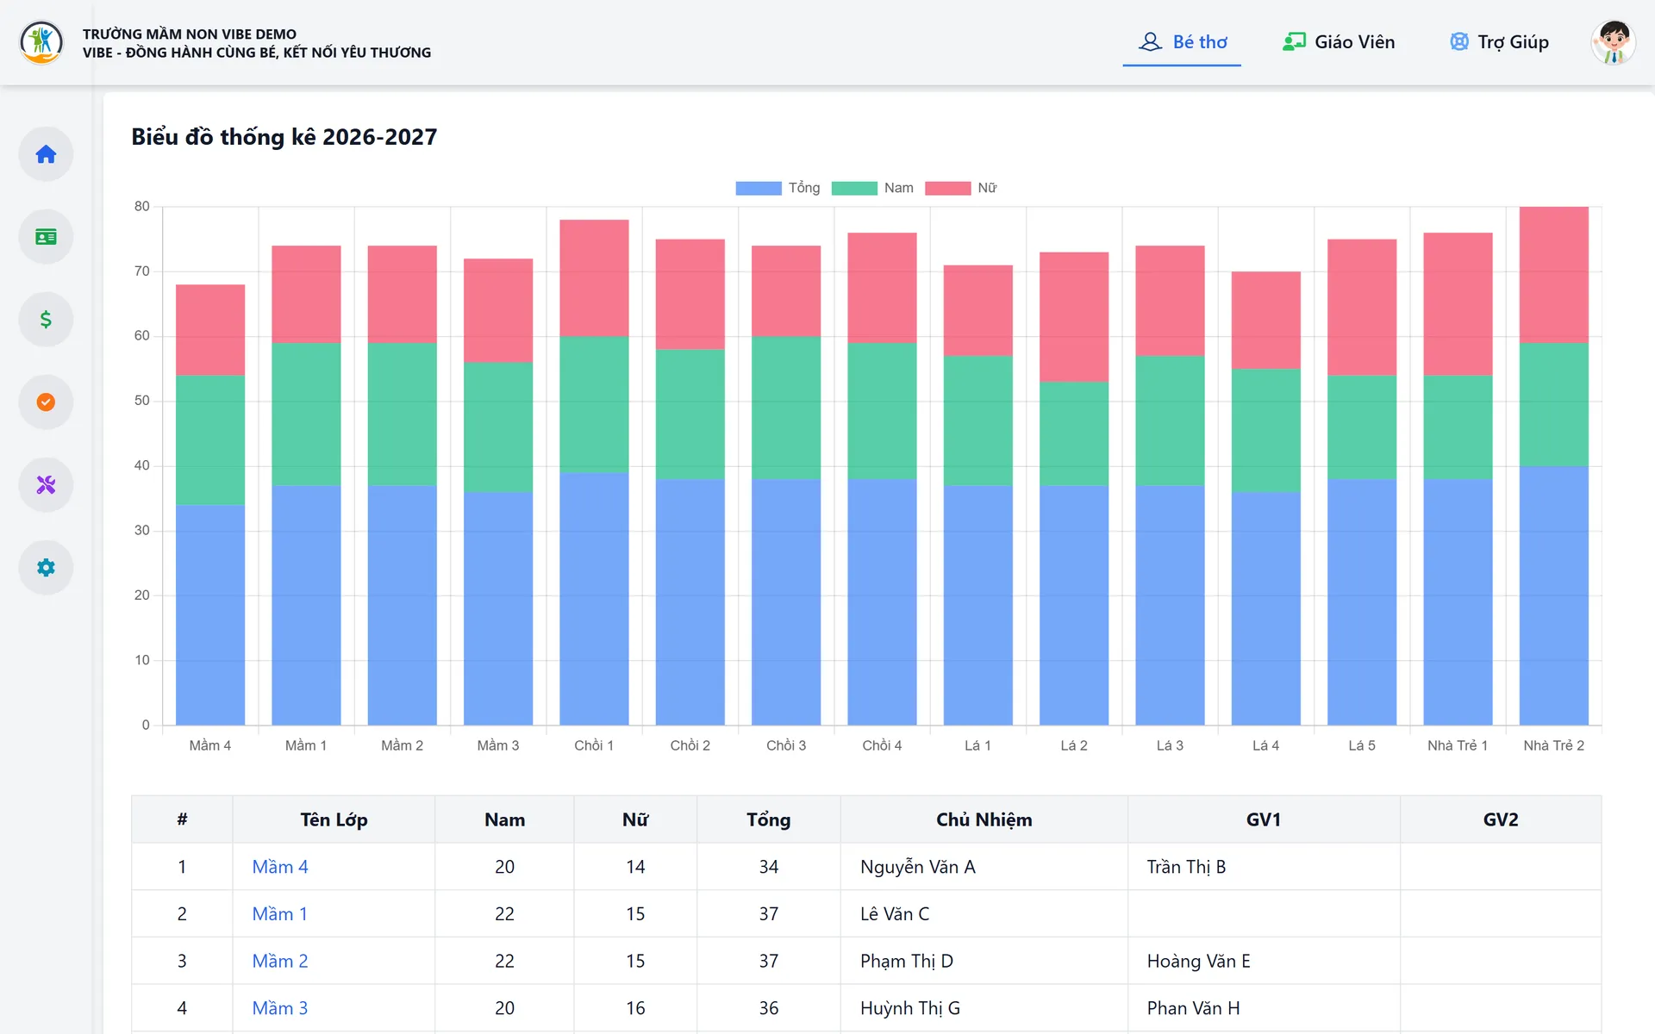Click the Nữ column header

pyautogui.click(x=635, y=819)
